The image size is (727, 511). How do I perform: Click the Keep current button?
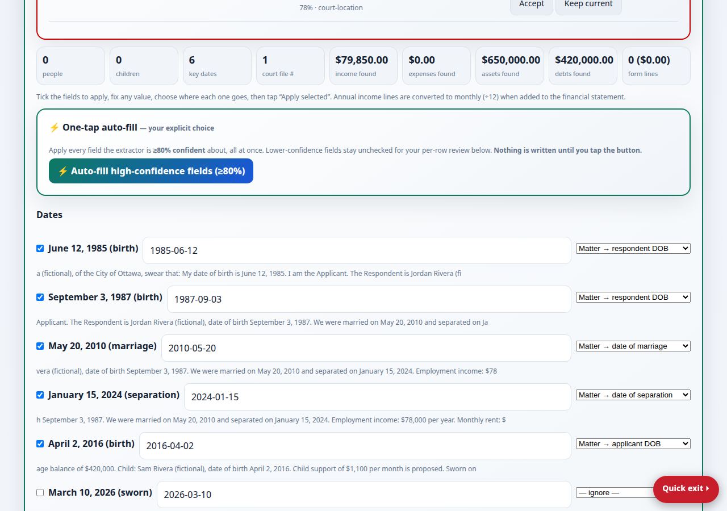[588, 5]
